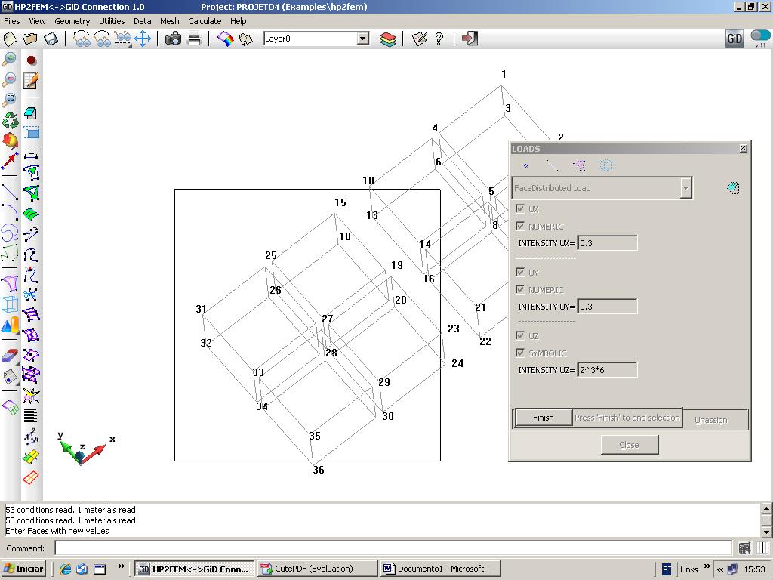Click the Finish button

pyautogui.click(x=544, y=418)
